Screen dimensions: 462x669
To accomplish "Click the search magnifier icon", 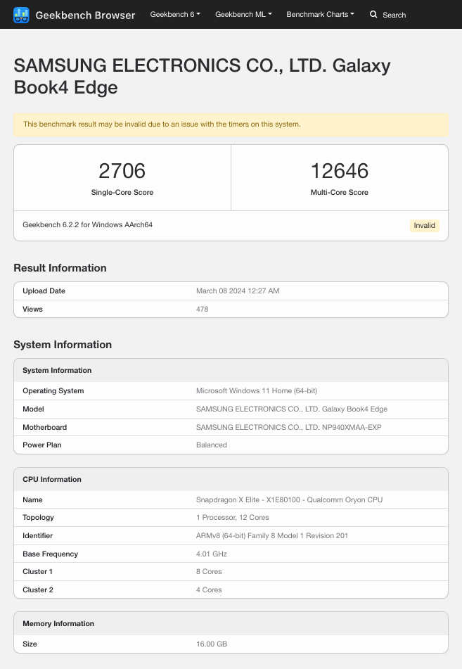I will pos(373,14).
